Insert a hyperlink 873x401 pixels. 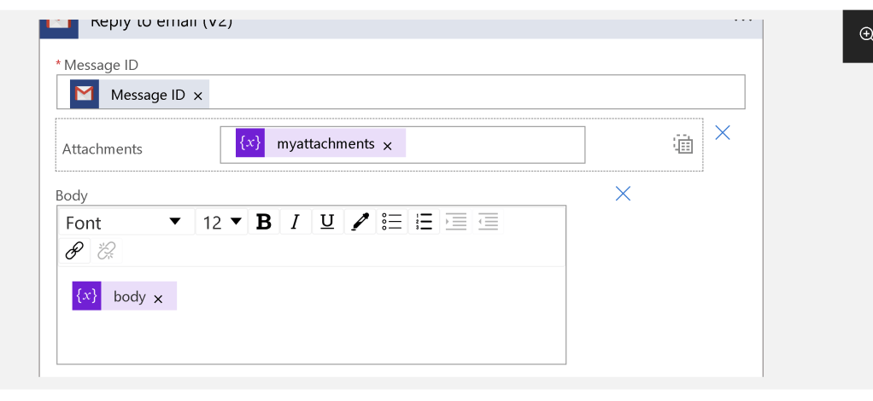point(74,251)
